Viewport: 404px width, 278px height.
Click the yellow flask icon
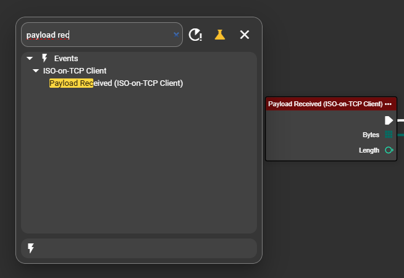[219, 35]
